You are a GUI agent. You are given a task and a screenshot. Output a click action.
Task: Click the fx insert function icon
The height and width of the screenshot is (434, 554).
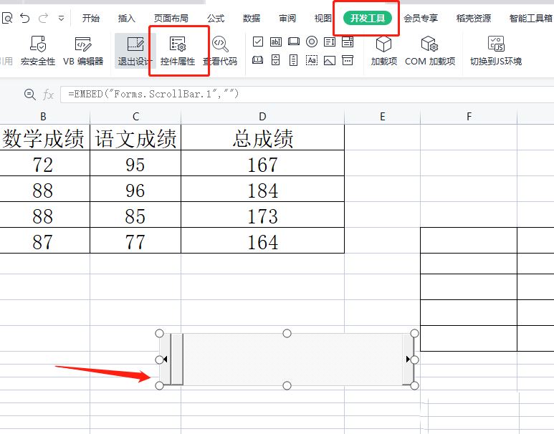pos(48,95)
